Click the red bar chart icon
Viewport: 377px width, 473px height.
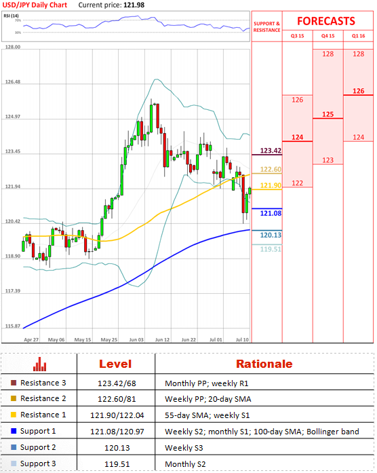coord(40,364)
